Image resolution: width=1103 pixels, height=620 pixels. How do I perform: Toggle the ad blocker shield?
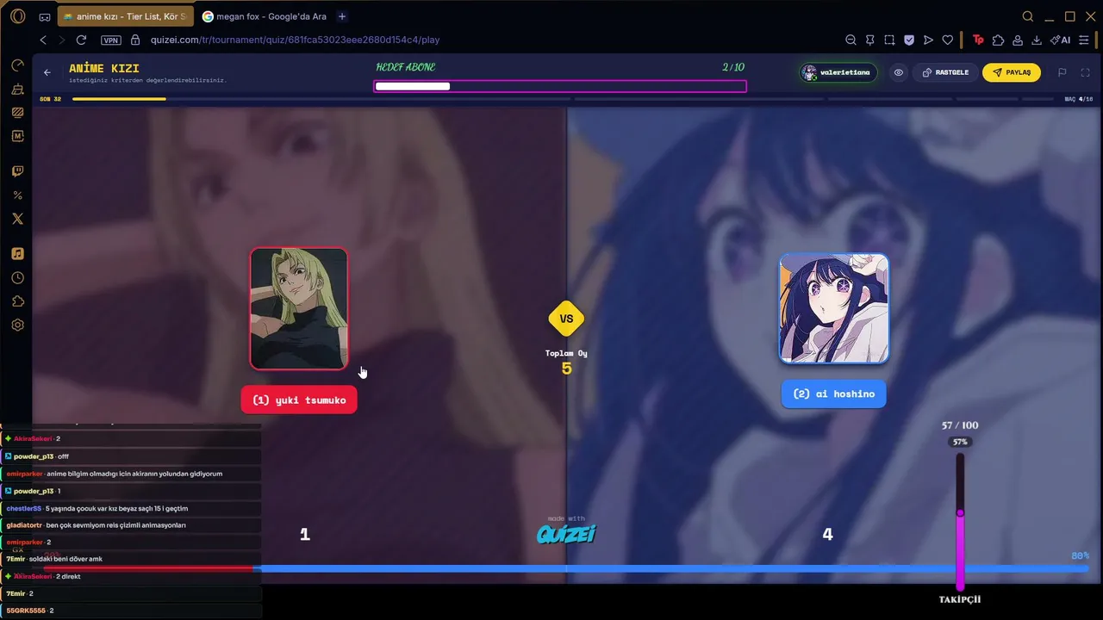(x=909, y=40)
